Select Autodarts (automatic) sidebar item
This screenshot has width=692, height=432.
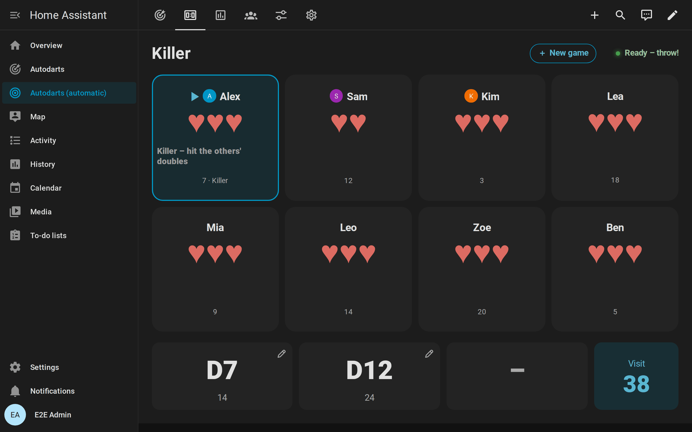point(69,93)
